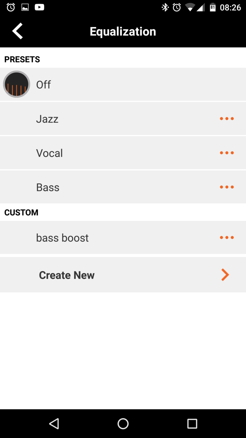Select the Off equalization preset
246x438 pixels.
123,84
